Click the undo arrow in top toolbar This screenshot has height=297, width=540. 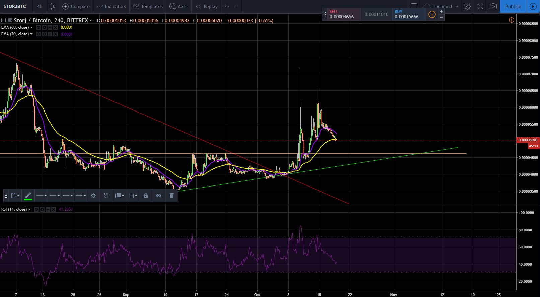point(227,6)
